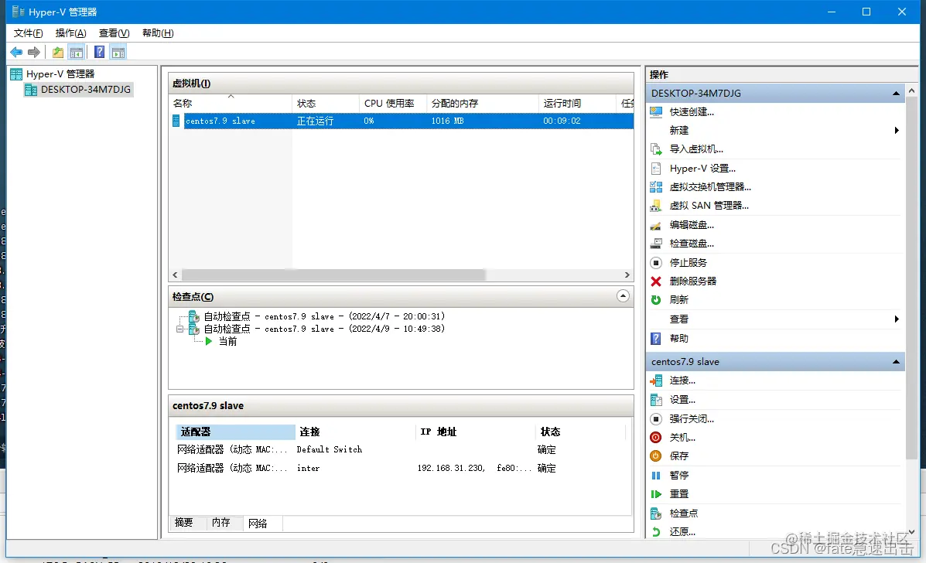
Task: Click the 检查点 icon in Actions pane
Action: [x=656, y=514]
